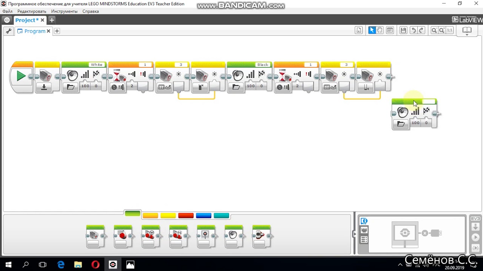Undo the last action

pos(414,30)
